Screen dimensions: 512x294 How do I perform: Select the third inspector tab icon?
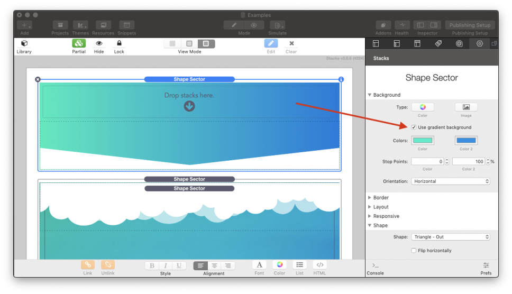coord(417,44)
